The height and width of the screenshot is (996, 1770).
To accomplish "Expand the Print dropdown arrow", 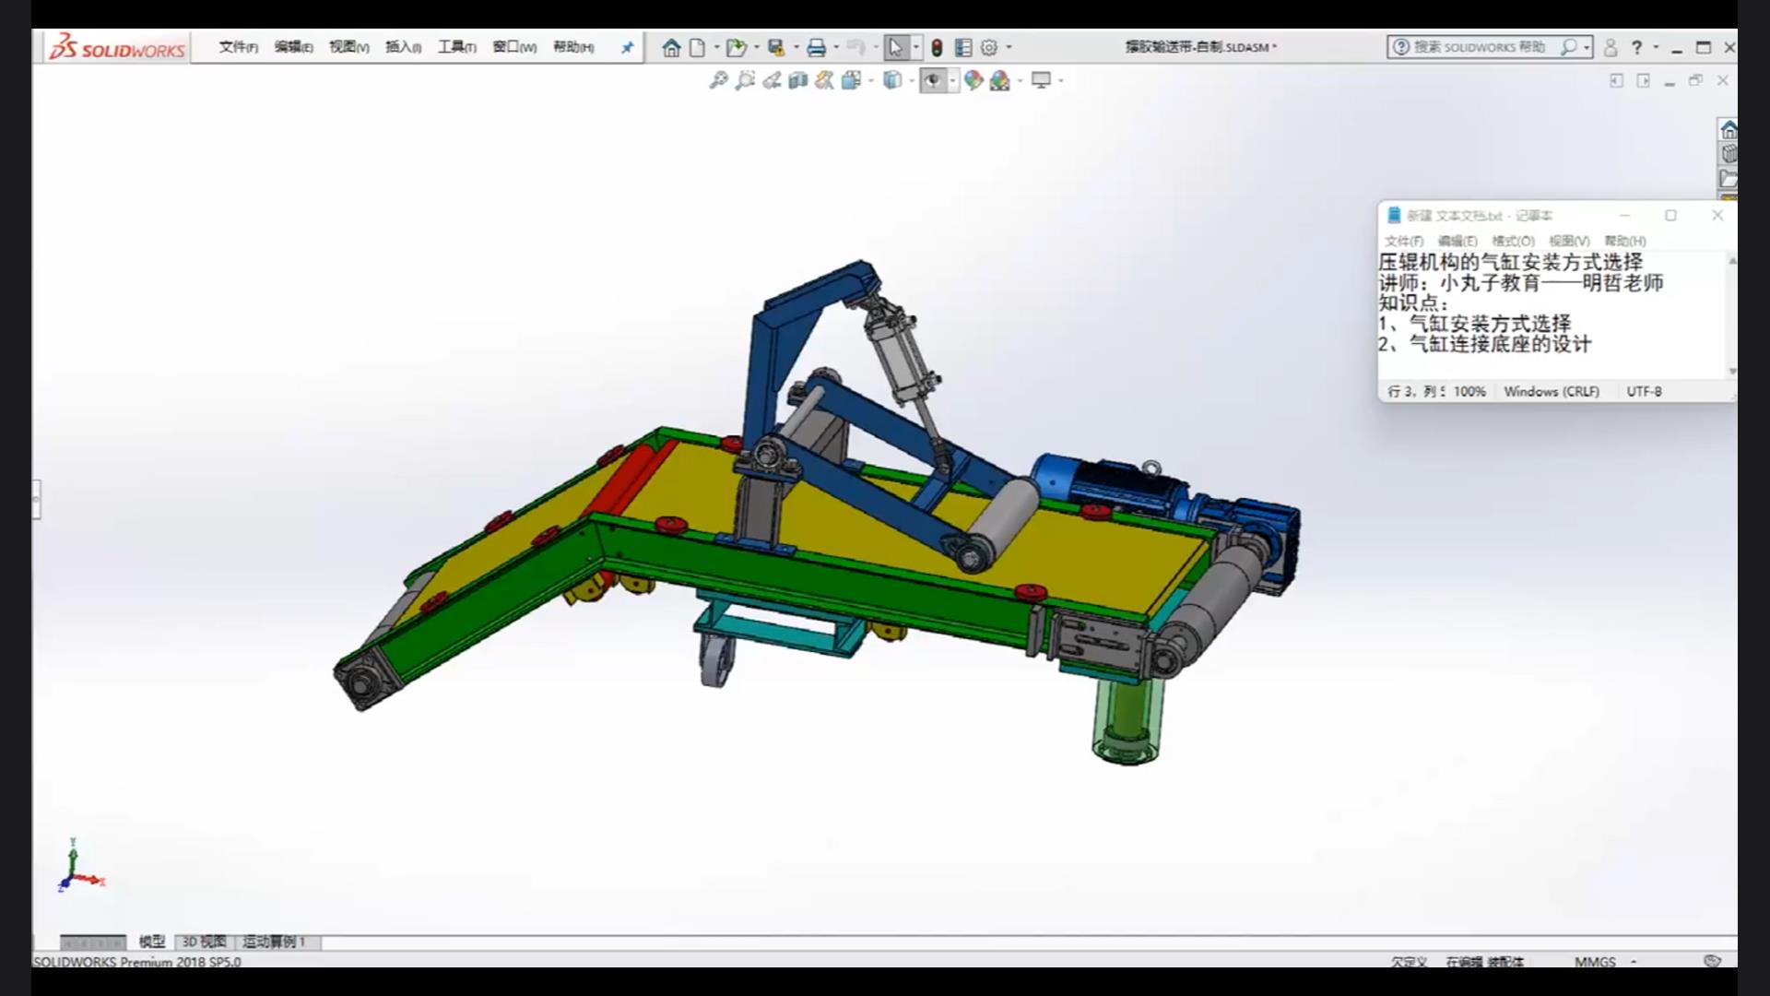I will 837,48.
